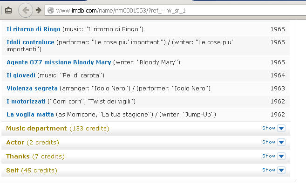Open the Il ritorno di Ringo link

click(x=34, y=29)
